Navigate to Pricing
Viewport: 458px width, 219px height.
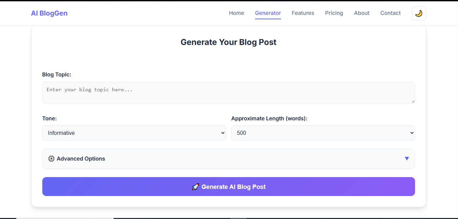(334, 13)
